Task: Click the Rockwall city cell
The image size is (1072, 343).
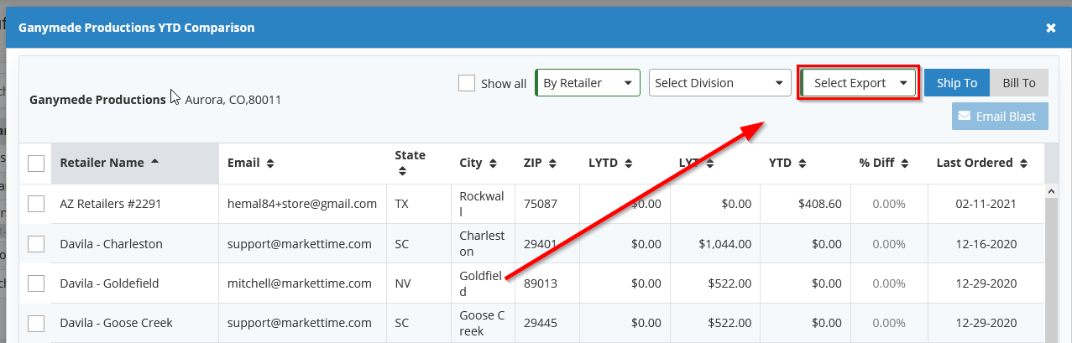Action: click(x=482, y=204)
